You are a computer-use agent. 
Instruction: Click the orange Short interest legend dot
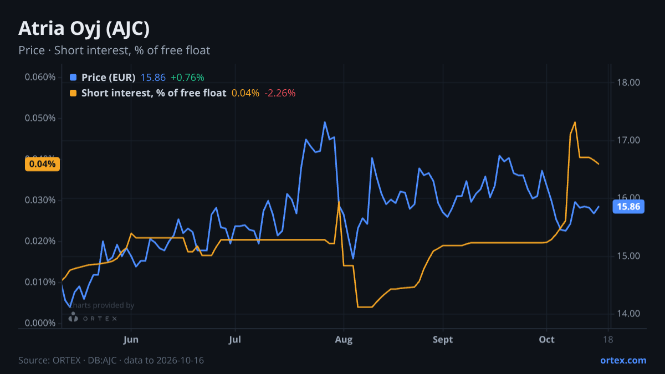(x=73, y=93)
